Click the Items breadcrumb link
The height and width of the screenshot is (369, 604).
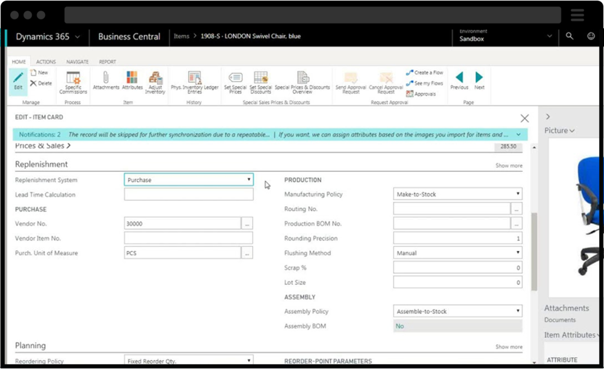tap(182, 36)
